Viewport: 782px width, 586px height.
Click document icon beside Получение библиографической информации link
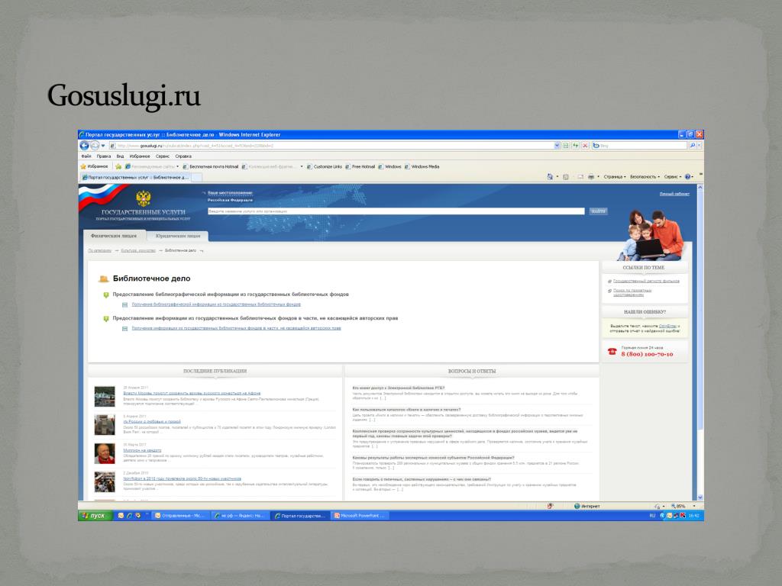click(124, 304)
